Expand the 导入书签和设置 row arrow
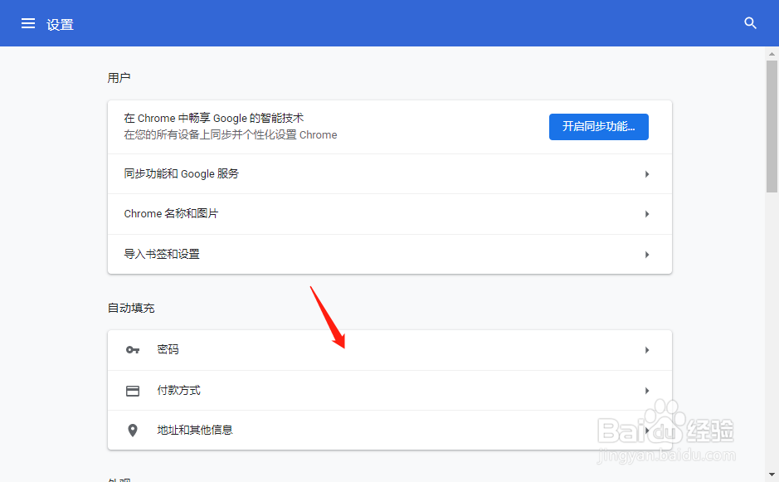The image size is (779, 482). [x=647, y=255]
